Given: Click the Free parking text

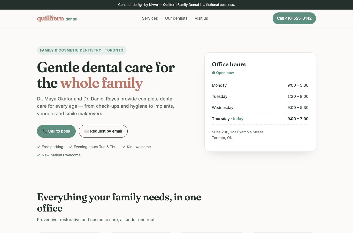Looking at the screenshot, I should click(x=52, y=147).
